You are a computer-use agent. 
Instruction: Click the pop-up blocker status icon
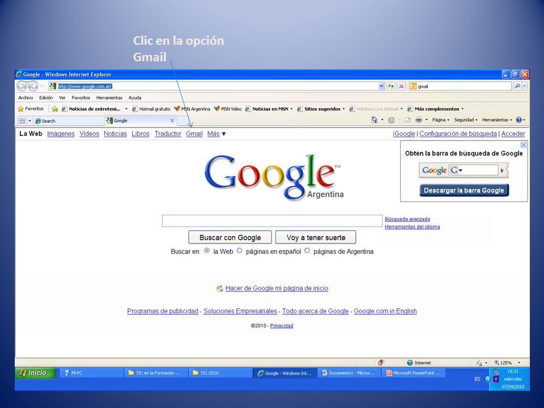coord(381,363)
